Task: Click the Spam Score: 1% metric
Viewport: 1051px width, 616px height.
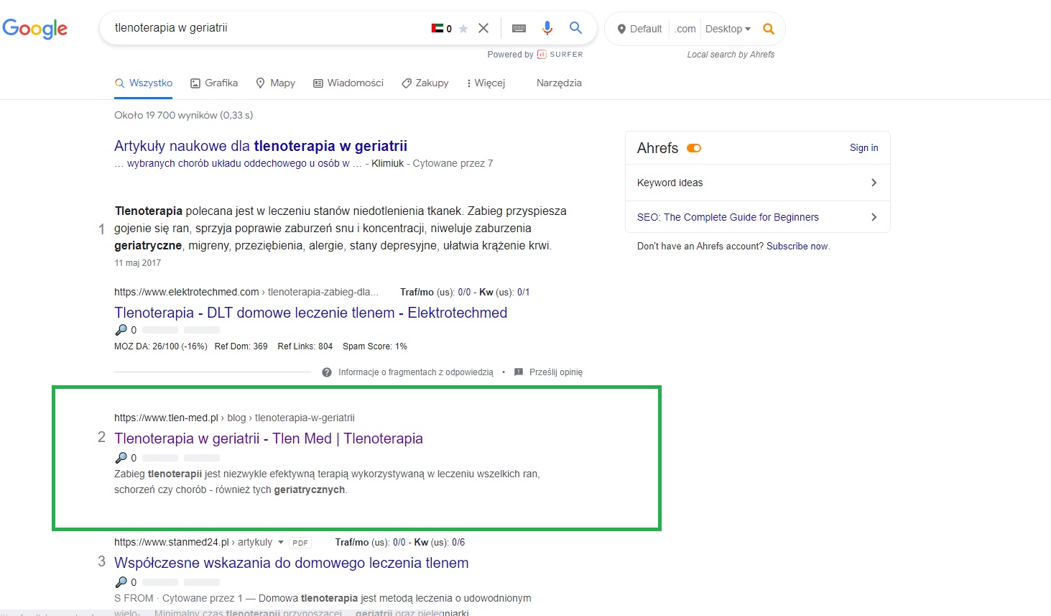Action: [375, 346]
